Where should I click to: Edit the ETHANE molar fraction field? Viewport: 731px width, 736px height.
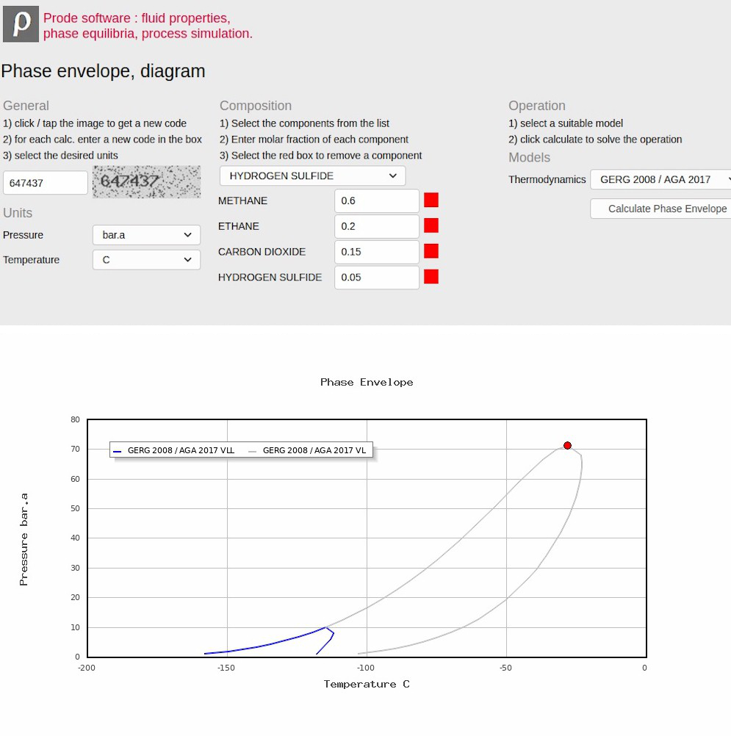(x=377, y=226)
